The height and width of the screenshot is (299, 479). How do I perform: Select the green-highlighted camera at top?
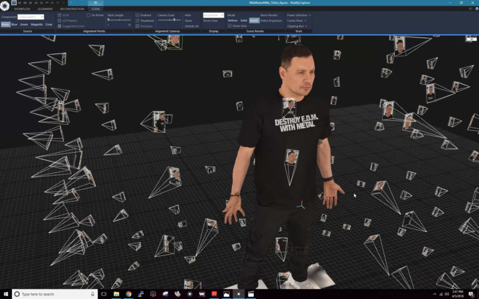[x=174, y=42]
